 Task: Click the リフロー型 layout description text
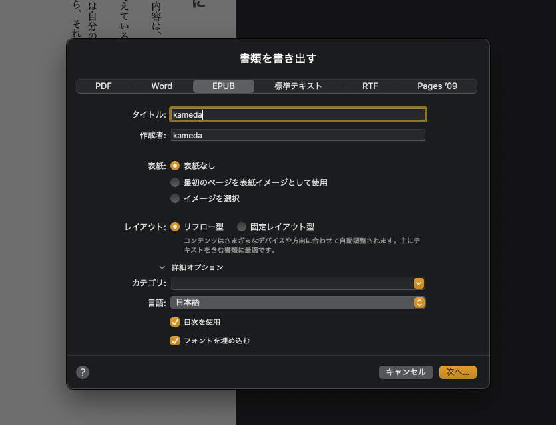(302, 245)
